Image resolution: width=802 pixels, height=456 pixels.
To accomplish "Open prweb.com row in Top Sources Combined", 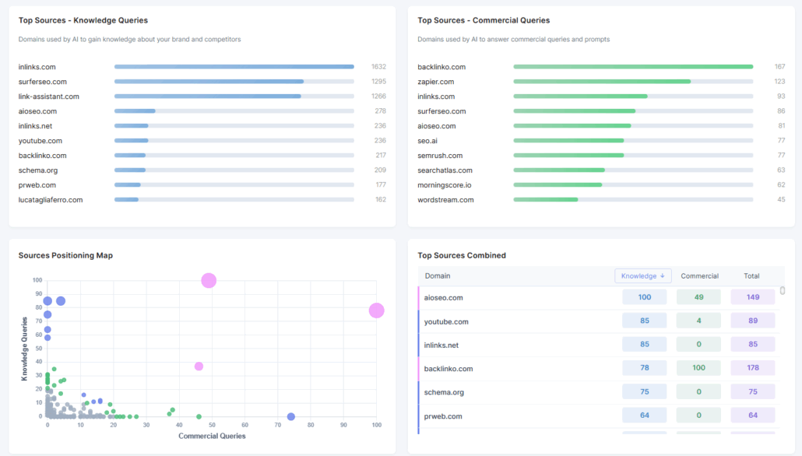I will point(599,416).
